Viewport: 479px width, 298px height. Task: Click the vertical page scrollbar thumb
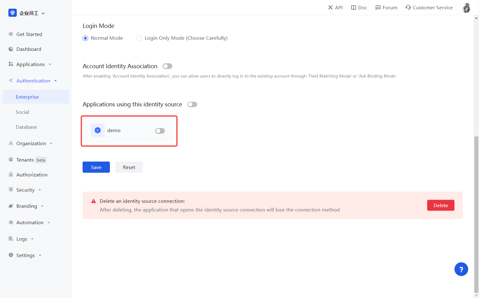point(476,214)
